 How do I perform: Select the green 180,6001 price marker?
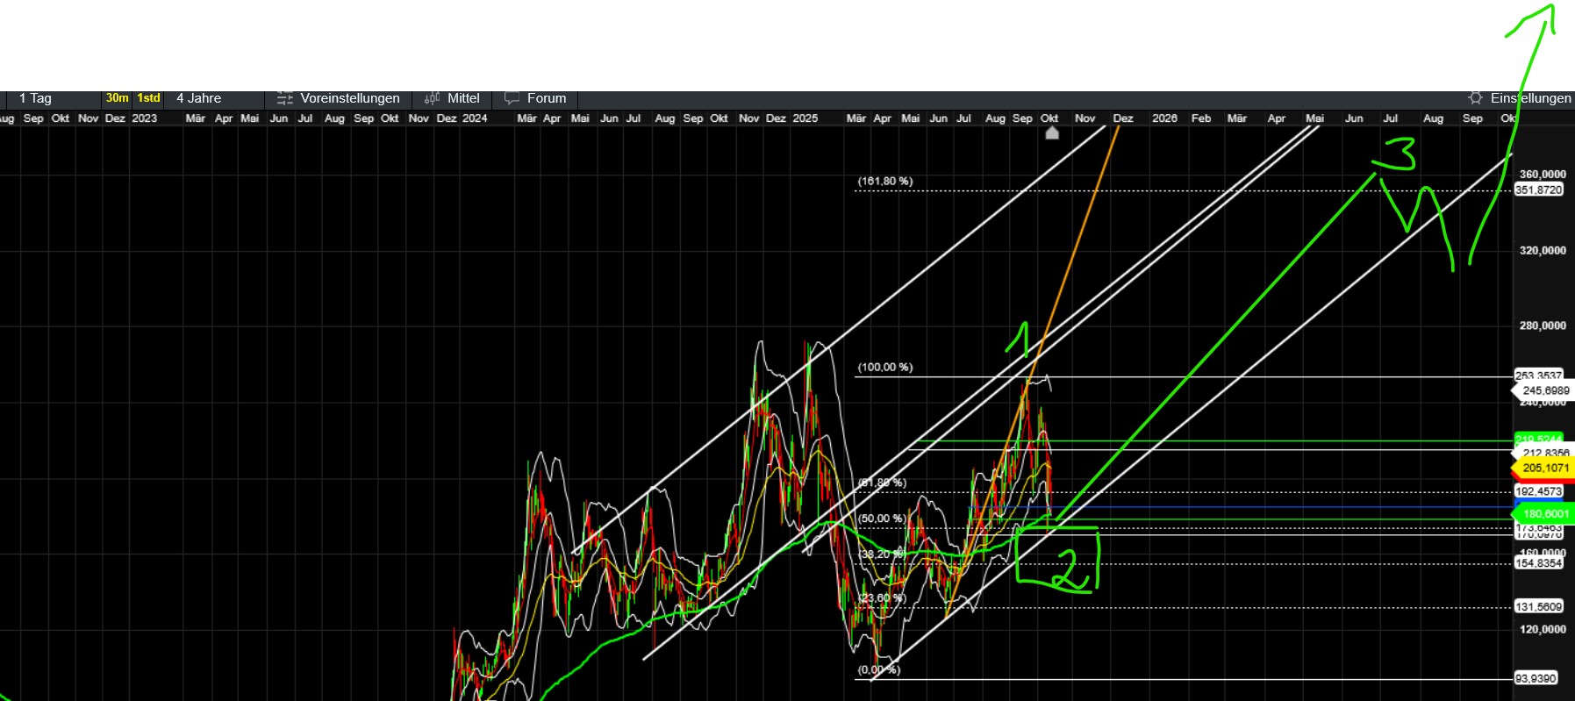coord(1543,514)
